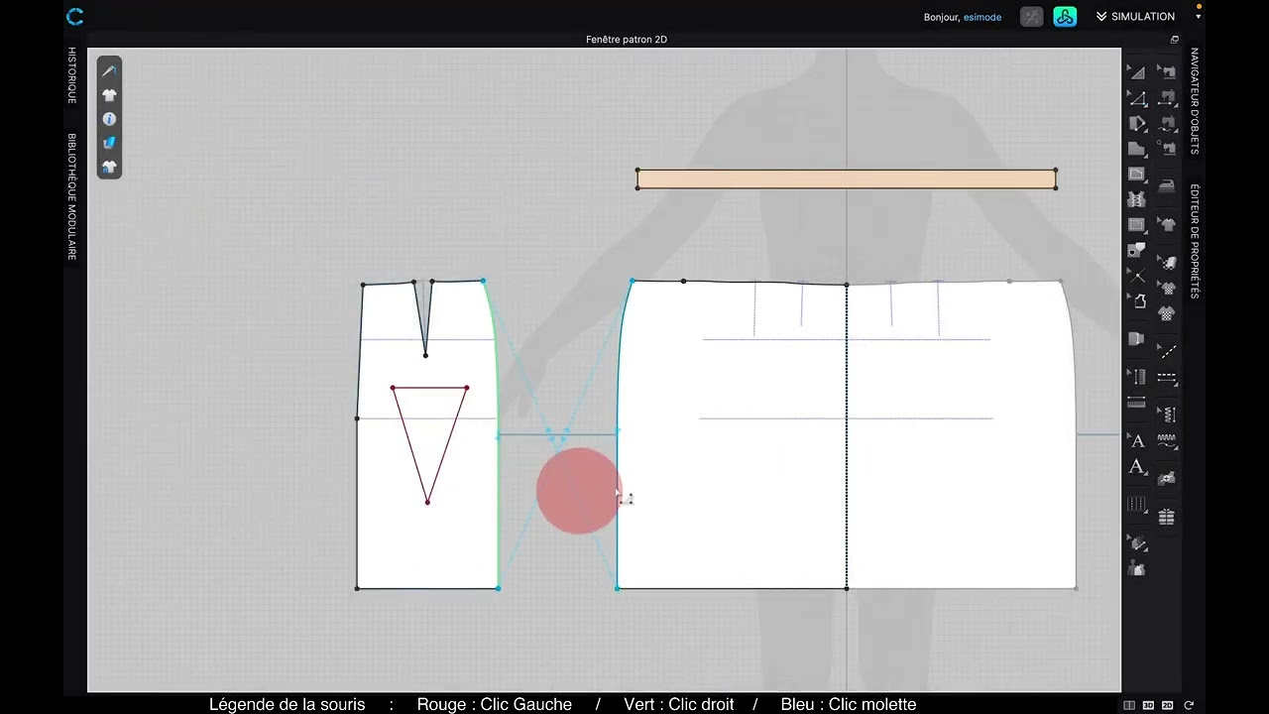
Task: Select the Polygon pattern creation tool
Action: click(1137, 124)
